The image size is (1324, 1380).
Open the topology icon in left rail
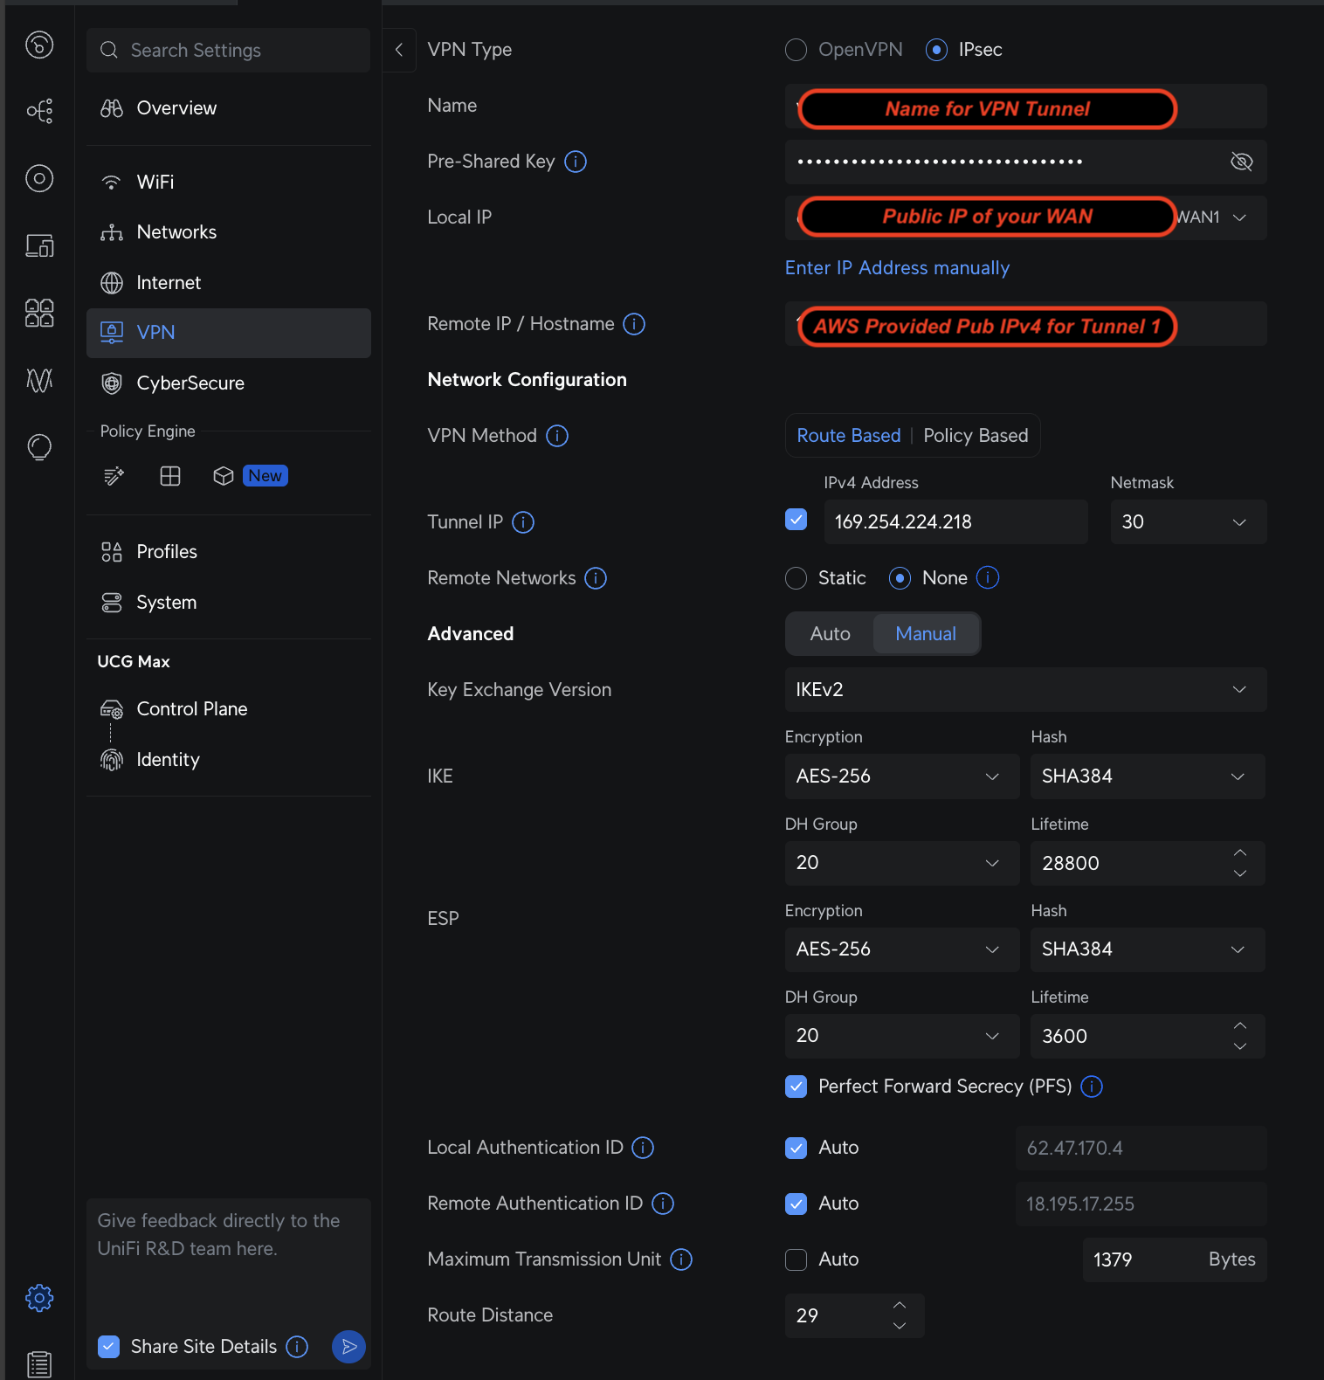[39, 111]
